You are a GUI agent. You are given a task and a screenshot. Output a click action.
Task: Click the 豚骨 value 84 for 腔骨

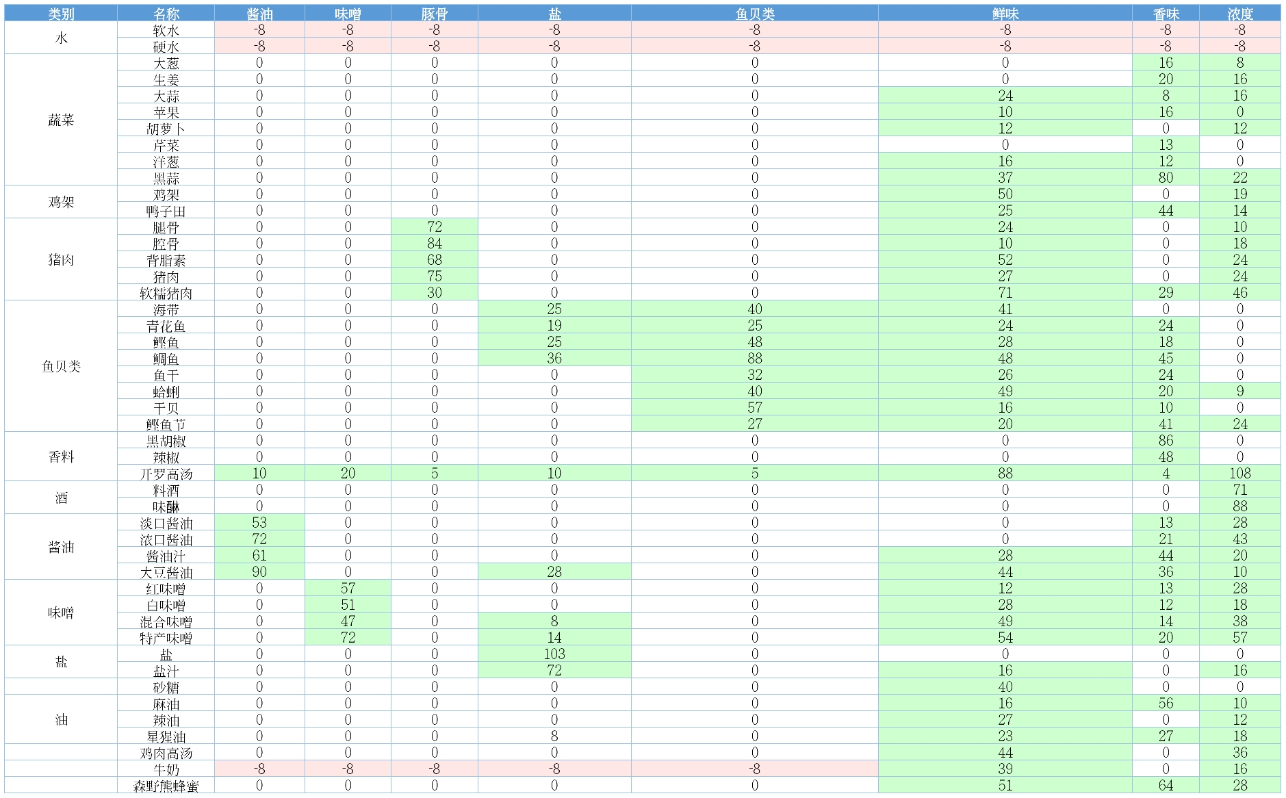click(434, 244)
